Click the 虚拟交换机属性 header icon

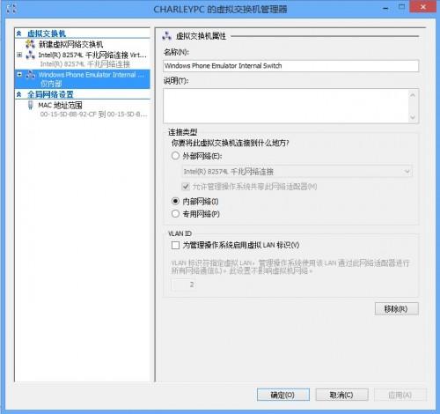pos(167,36)
